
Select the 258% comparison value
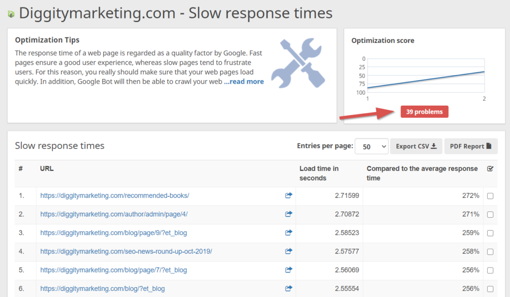(x=471, y=251)
